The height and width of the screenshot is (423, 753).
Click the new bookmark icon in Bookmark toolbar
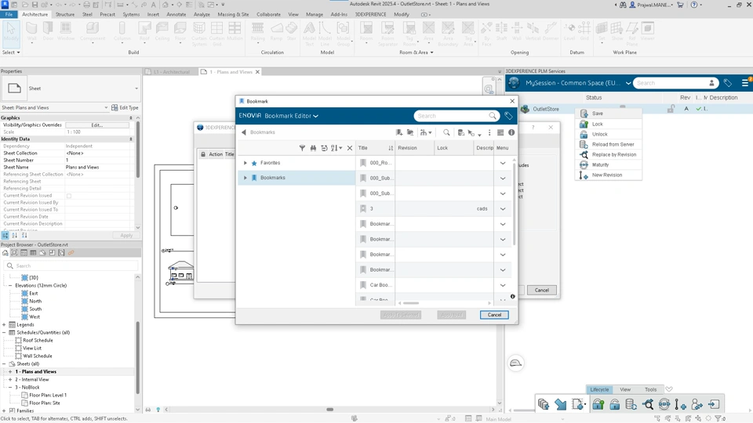(399, 132)
